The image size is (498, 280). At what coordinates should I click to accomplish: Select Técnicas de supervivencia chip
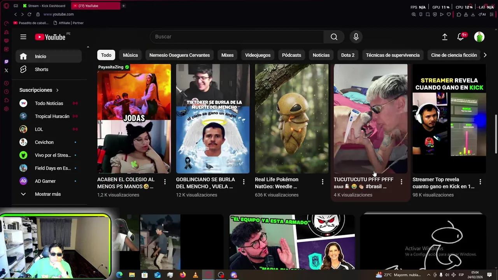point(393,55)
